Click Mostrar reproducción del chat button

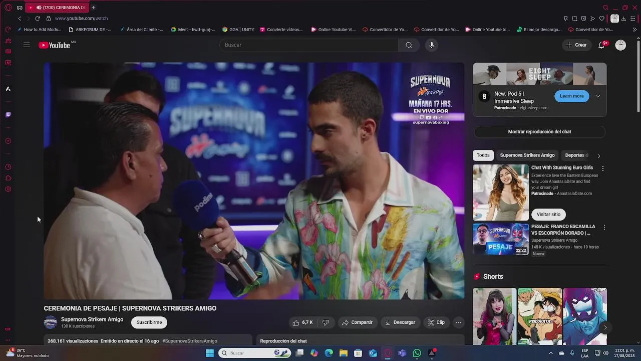pos(539,132)
